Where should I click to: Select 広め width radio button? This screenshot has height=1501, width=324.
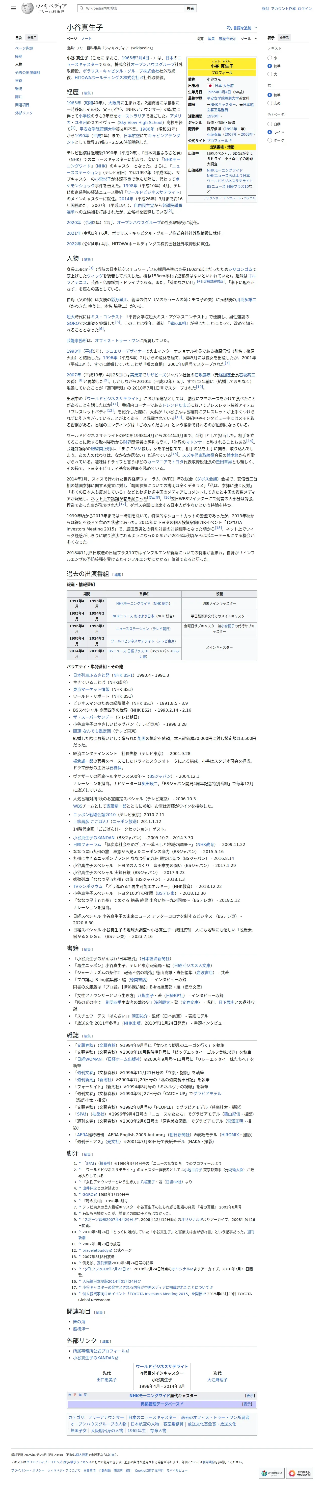pos(270,103)
